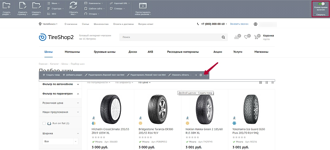Click the Протестировать новое решение icon

pyautogui.click(x=143, y=6)
